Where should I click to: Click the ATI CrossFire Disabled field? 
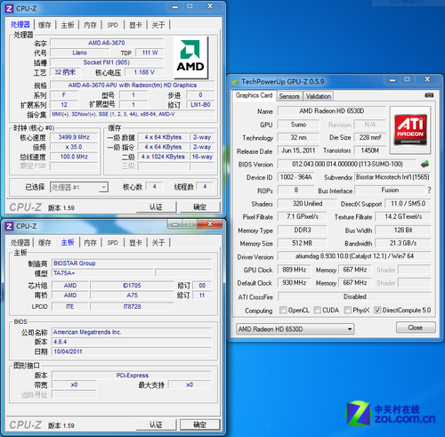tap(354, 296)
